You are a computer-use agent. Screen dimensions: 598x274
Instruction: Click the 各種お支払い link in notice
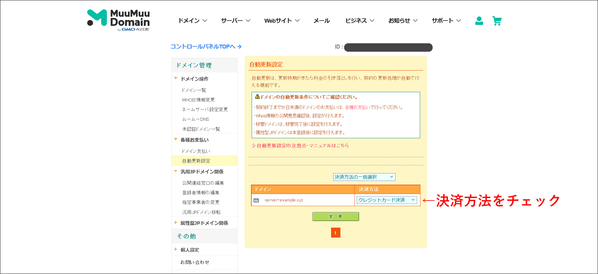(x=357, y=107)
